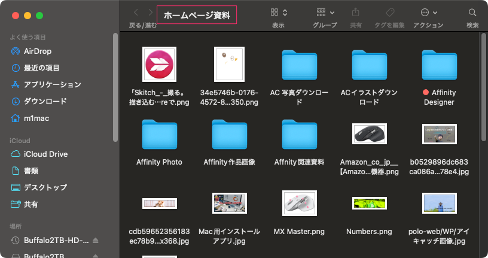Image resolution: width=488 pixels, height=258 pixels.
Task: Open the Group (グループ) dropdown
Action: (325, 13)
